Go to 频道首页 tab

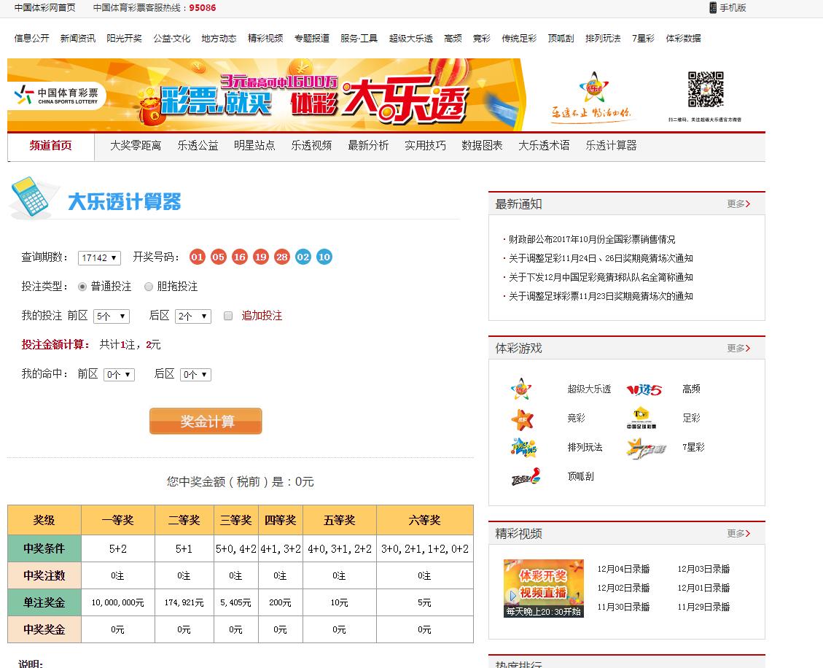(x=51, y=146)
